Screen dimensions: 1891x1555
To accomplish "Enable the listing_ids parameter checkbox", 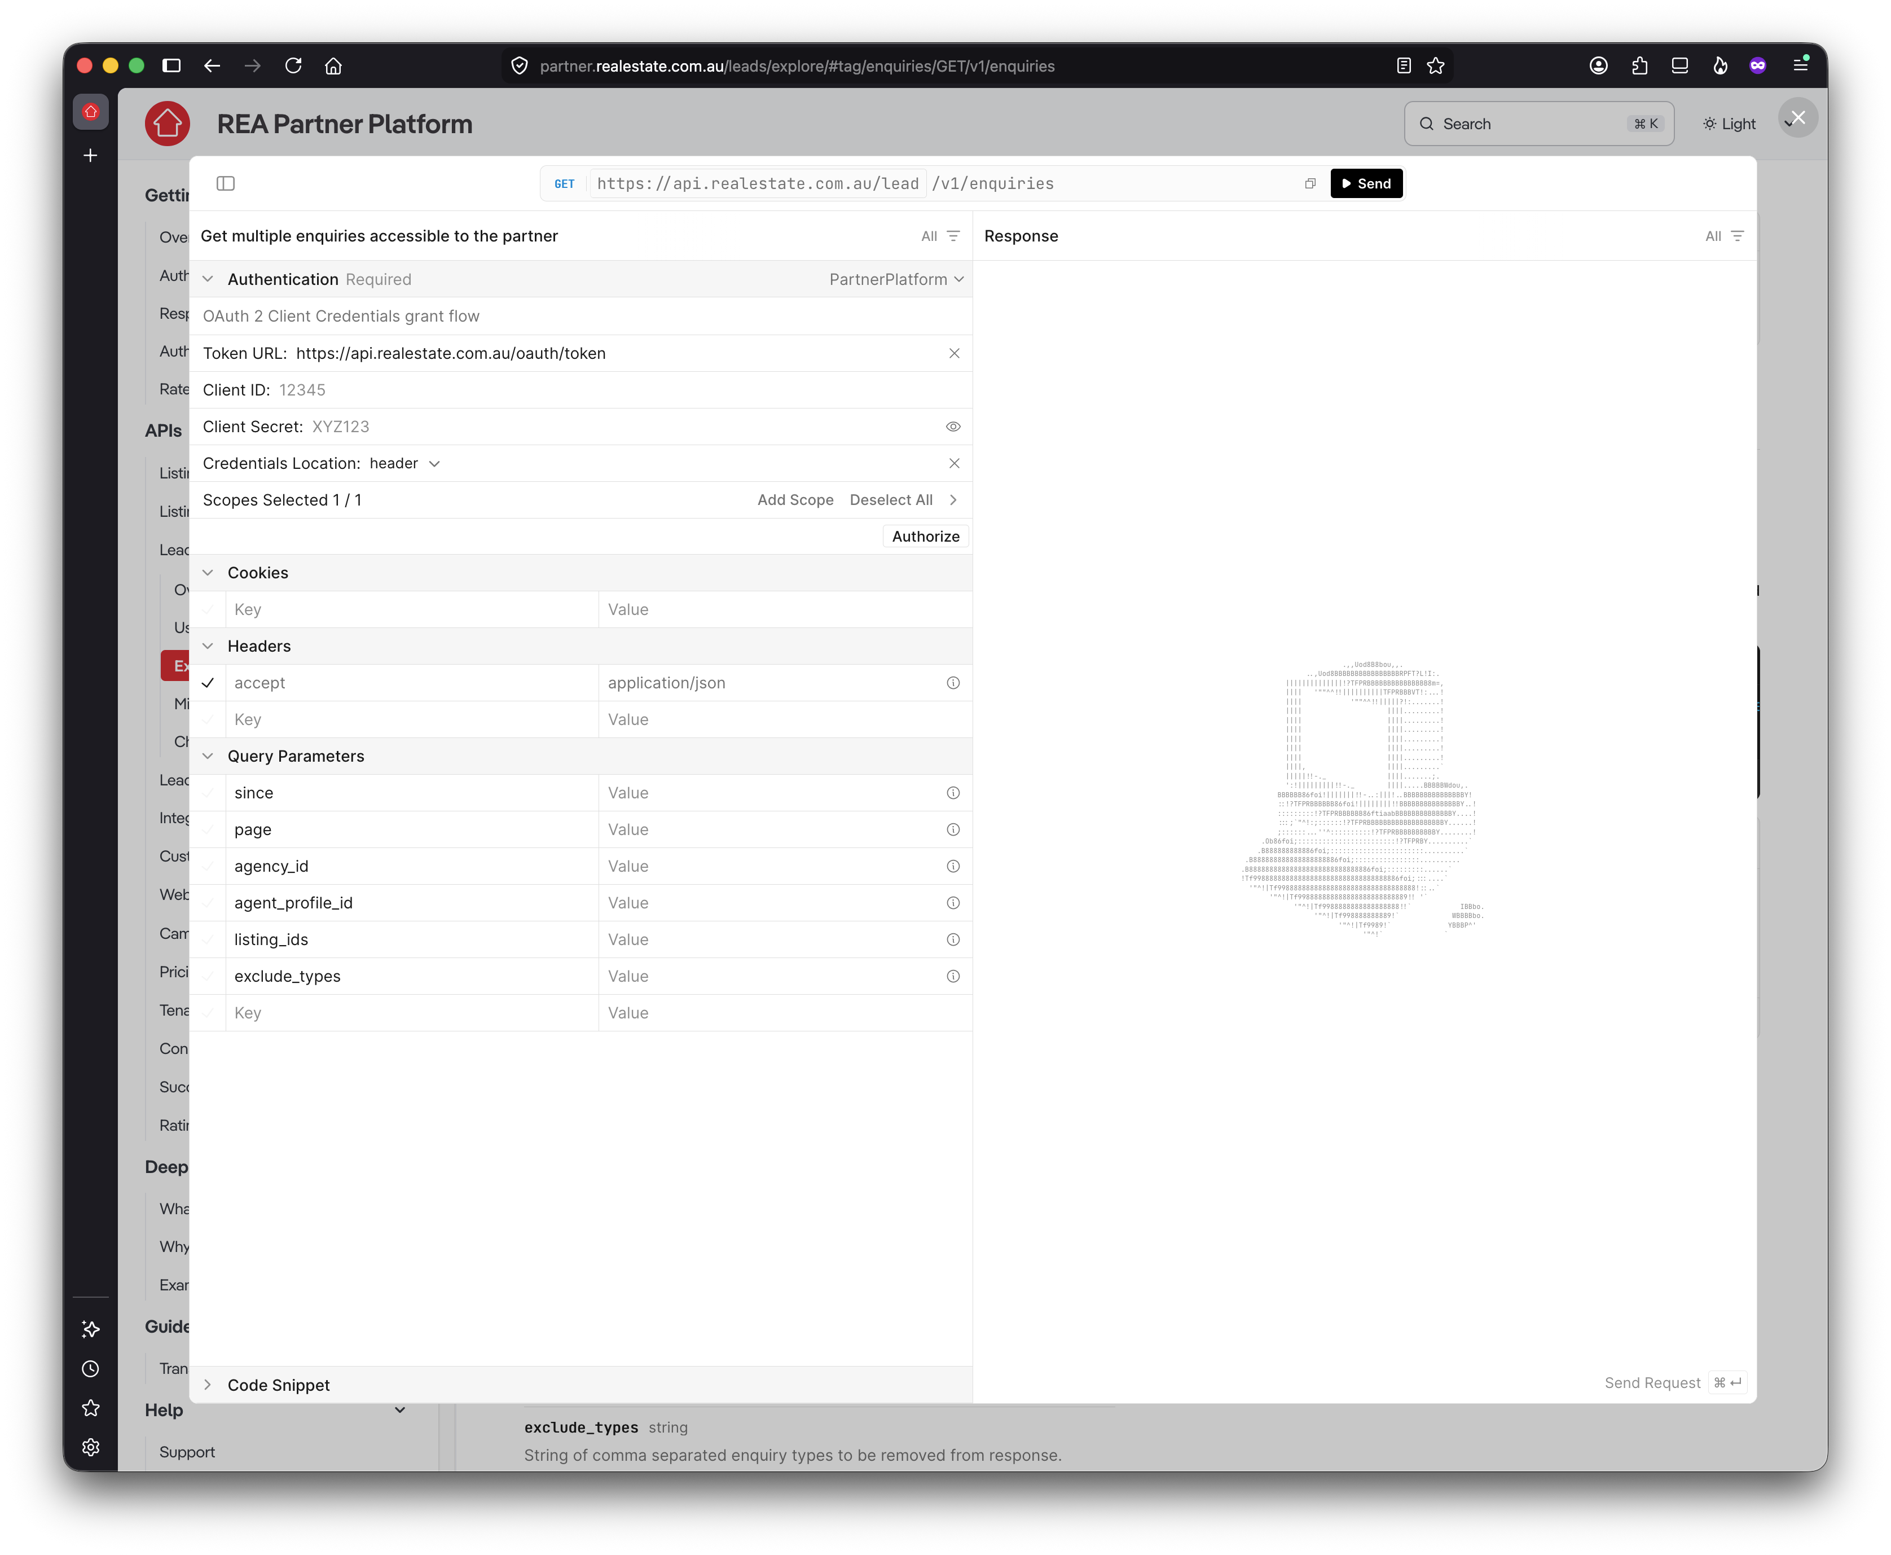I will click(x=208, y=941).
